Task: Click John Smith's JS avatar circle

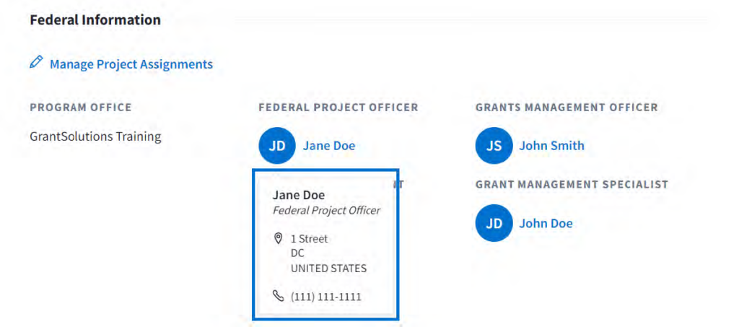Action: [x=494, y=146]
